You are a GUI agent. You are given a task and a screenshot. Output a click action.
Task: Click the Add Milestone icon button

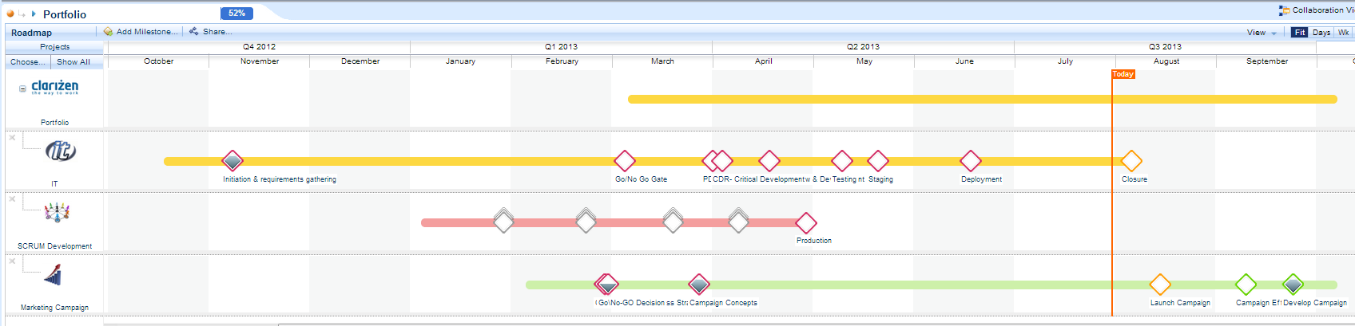[108, 32]
